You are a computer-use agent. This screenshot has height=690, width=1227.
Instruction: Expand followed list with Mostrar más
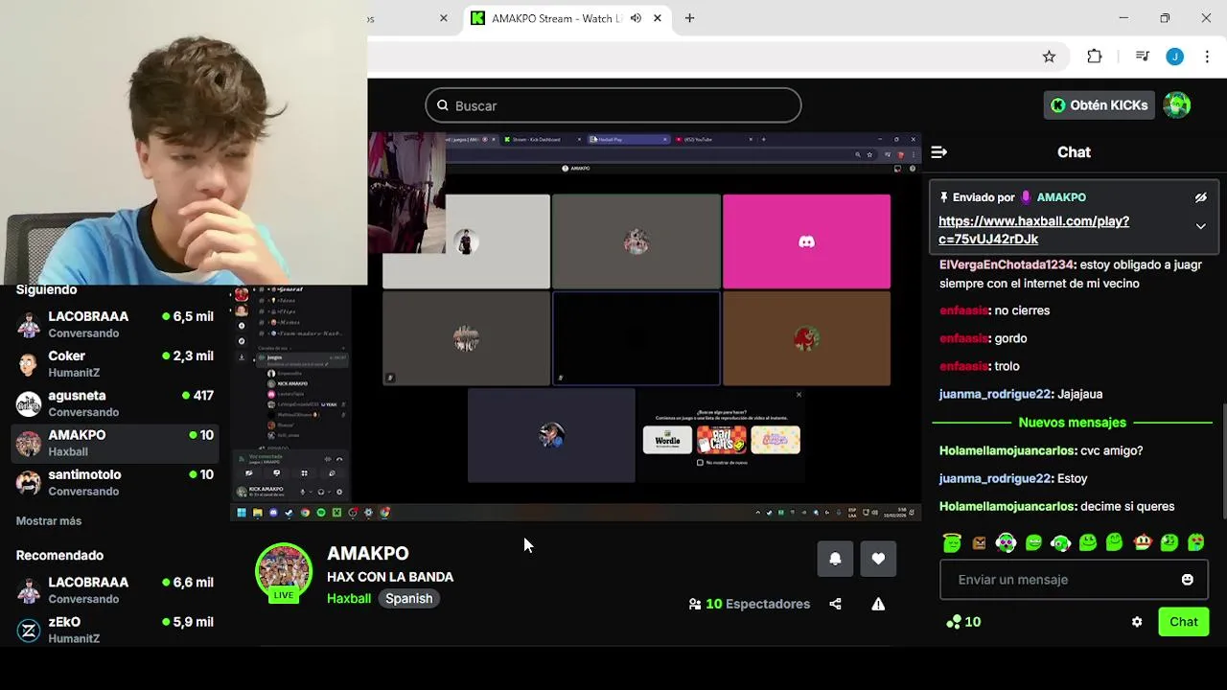(49, 521)
